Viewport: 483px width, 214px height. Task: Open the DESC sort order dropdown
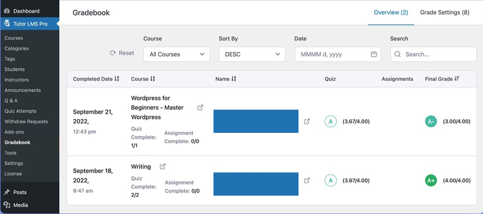tap(252, 54)
